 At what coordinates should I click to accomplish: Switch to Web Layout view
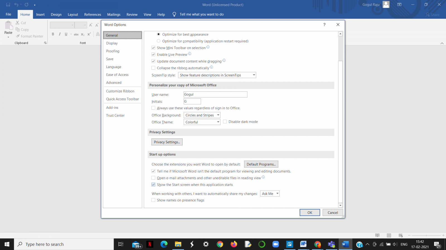[400, 235]
